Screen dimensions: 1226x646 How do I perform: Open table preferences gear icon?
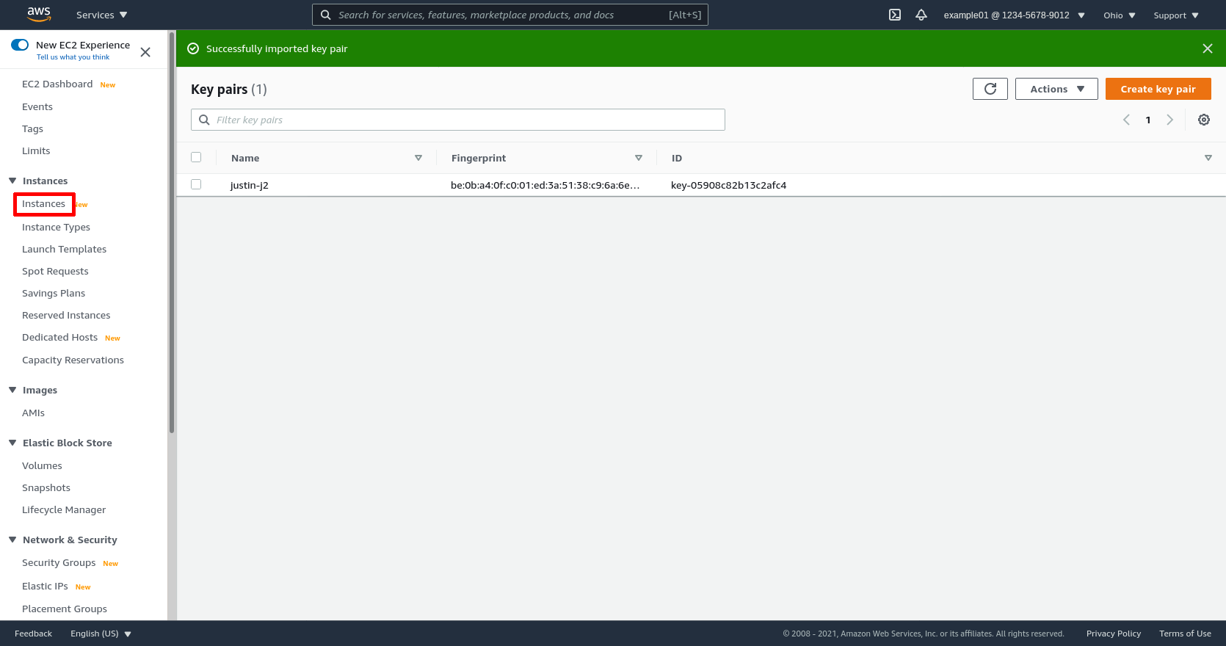(1204, 120)
